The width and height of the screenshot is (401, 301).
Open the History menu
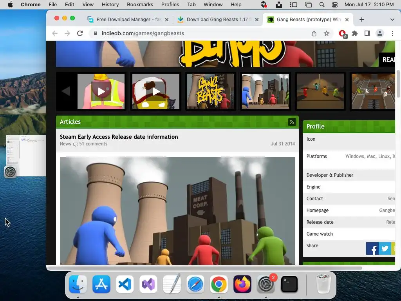[110, 5]
